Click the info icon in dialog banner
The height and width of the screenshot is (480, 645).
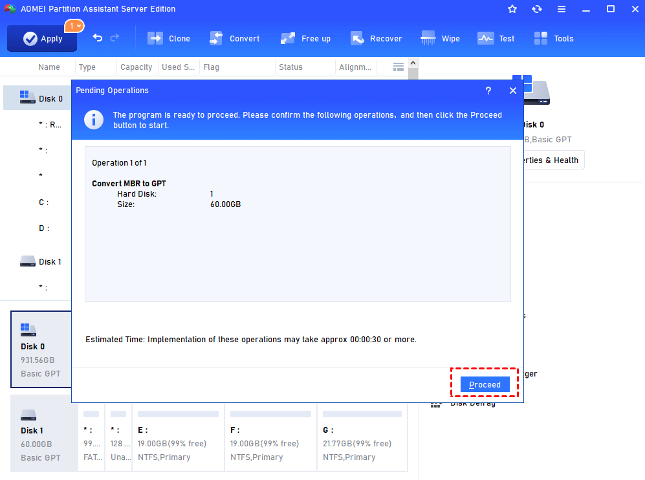(94, 120)
